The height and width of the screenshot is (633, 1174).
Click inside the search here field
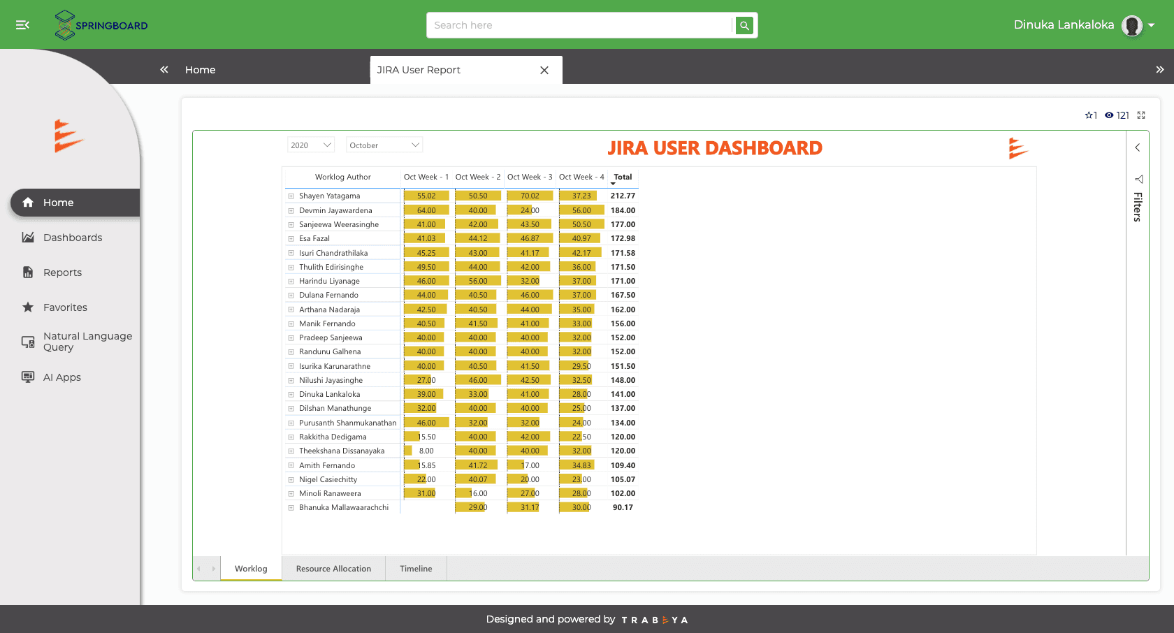(x=579, y=25)
